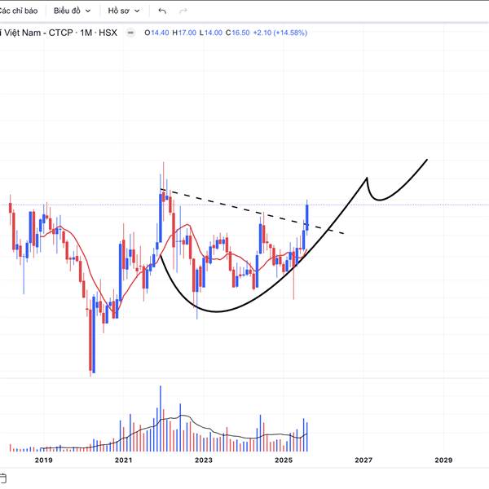Click the redo arrow icon

[x=183, y=11]
